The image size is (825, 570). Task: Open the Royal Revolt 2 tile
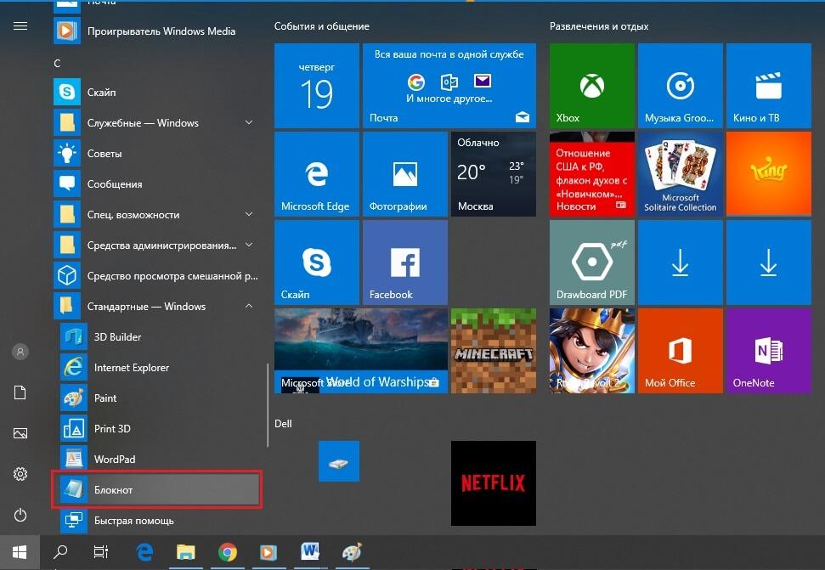pyautogui.click(x=592, y=351)
